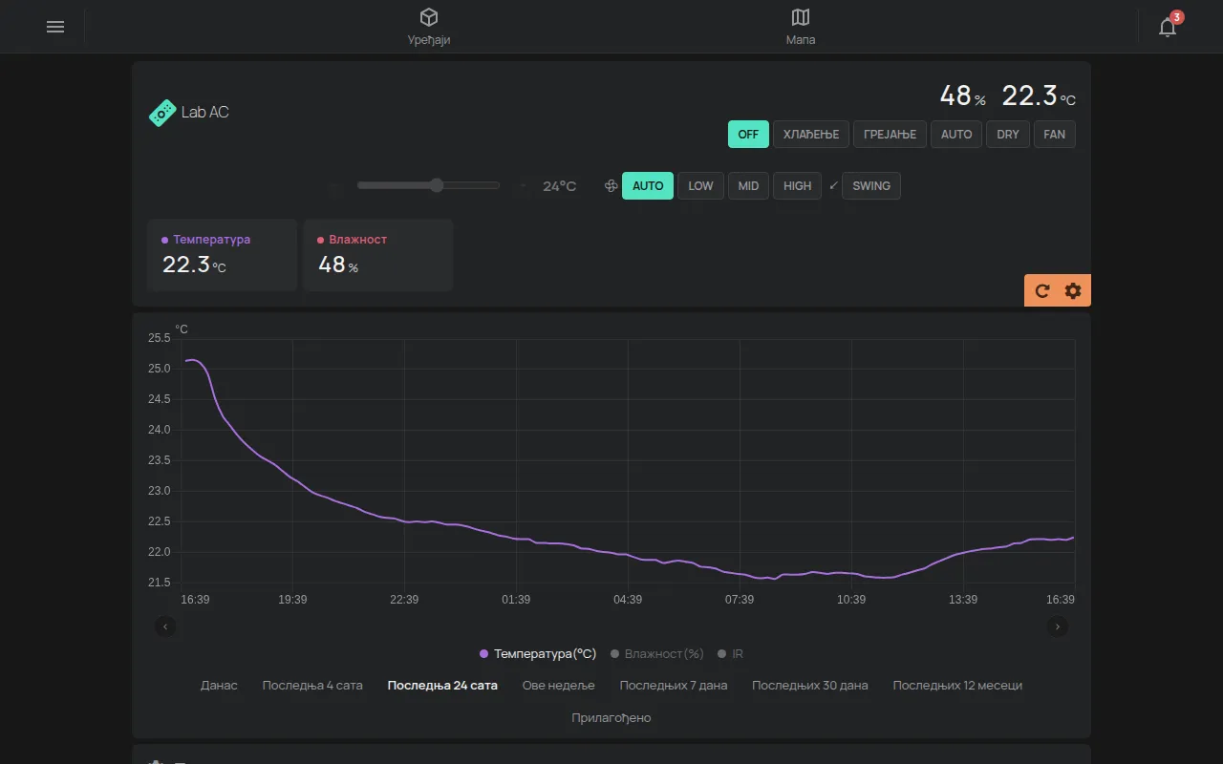Set AC mode to AUTO beside DRY
This screenshot has height=764, width=1223.
click(x=956, y=135)
